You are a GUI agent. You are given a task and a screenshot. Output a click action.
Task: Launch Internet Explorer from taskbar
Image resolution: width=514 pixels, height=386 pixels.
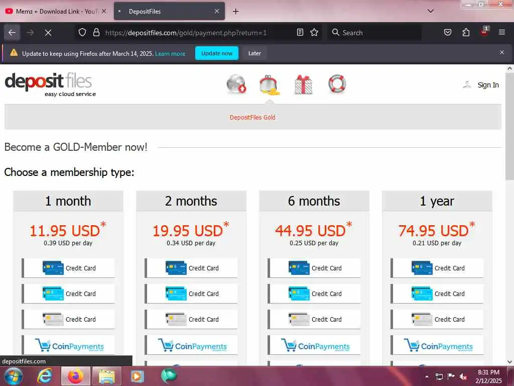(x=45, y=376)
